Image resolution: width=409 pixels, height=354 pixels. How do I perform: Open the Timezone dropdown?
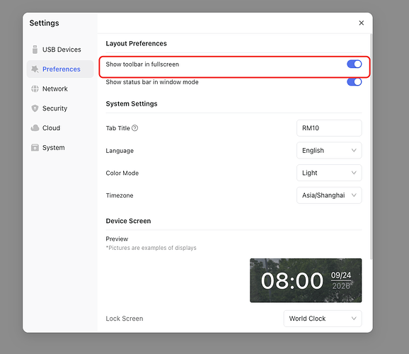point(329,195)
